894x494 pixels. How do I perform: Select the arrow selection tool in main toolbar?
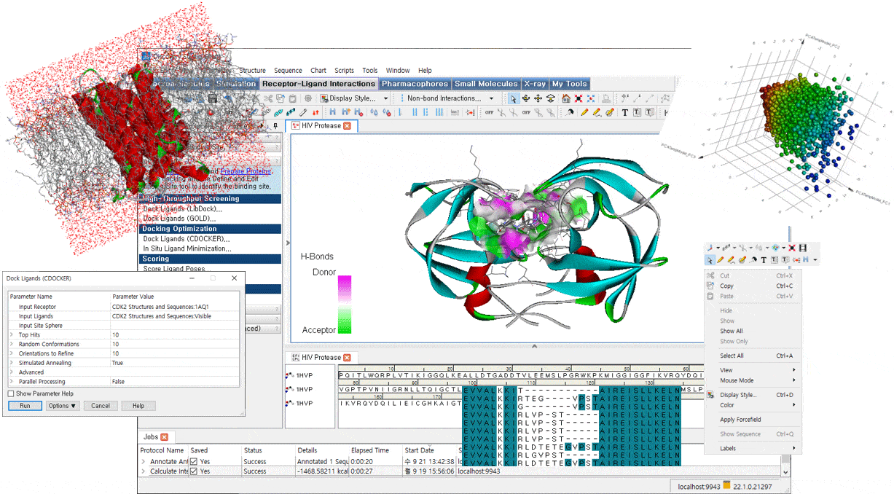pos(514,98)
